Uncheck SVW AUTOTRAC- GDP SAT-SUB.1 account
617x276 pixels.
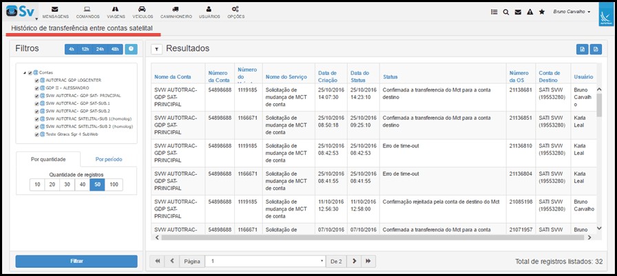[x=36, y=103]
